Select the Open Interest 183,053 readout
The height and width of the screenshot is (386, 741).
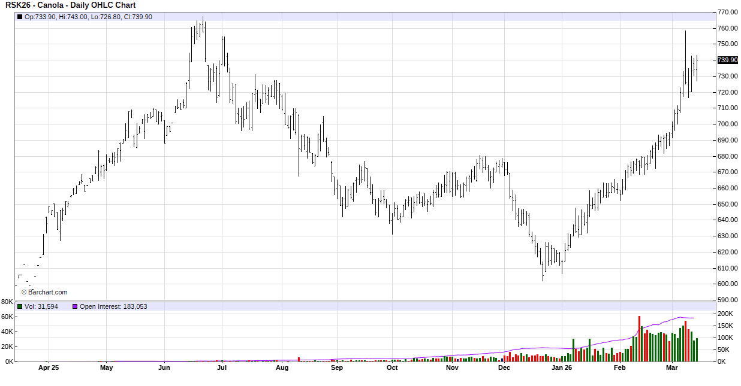(x=113, y=306)
